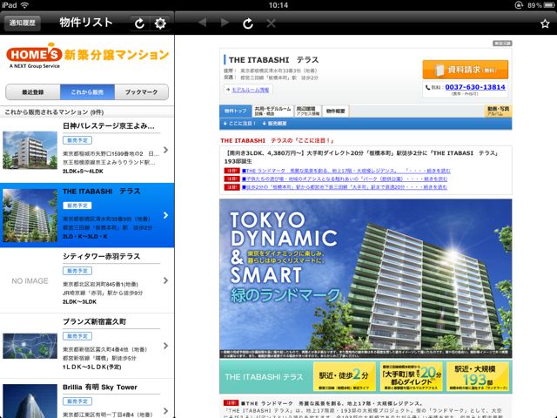Open settings gear in list header
This screenshot has height=418, width=557.
pyautogui.click(x=160, y=24)
